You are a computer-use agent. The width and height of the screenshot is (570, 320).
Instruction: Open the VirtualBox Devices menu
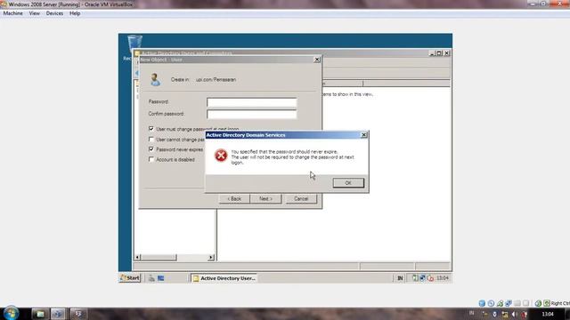pyautogui.click(x=54, y=13)
